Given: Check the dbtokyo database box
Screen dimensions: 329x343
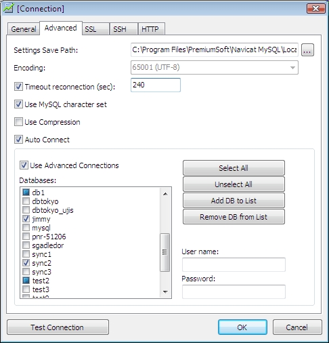Looking at the screenshot, I should [x=26, y=201].
